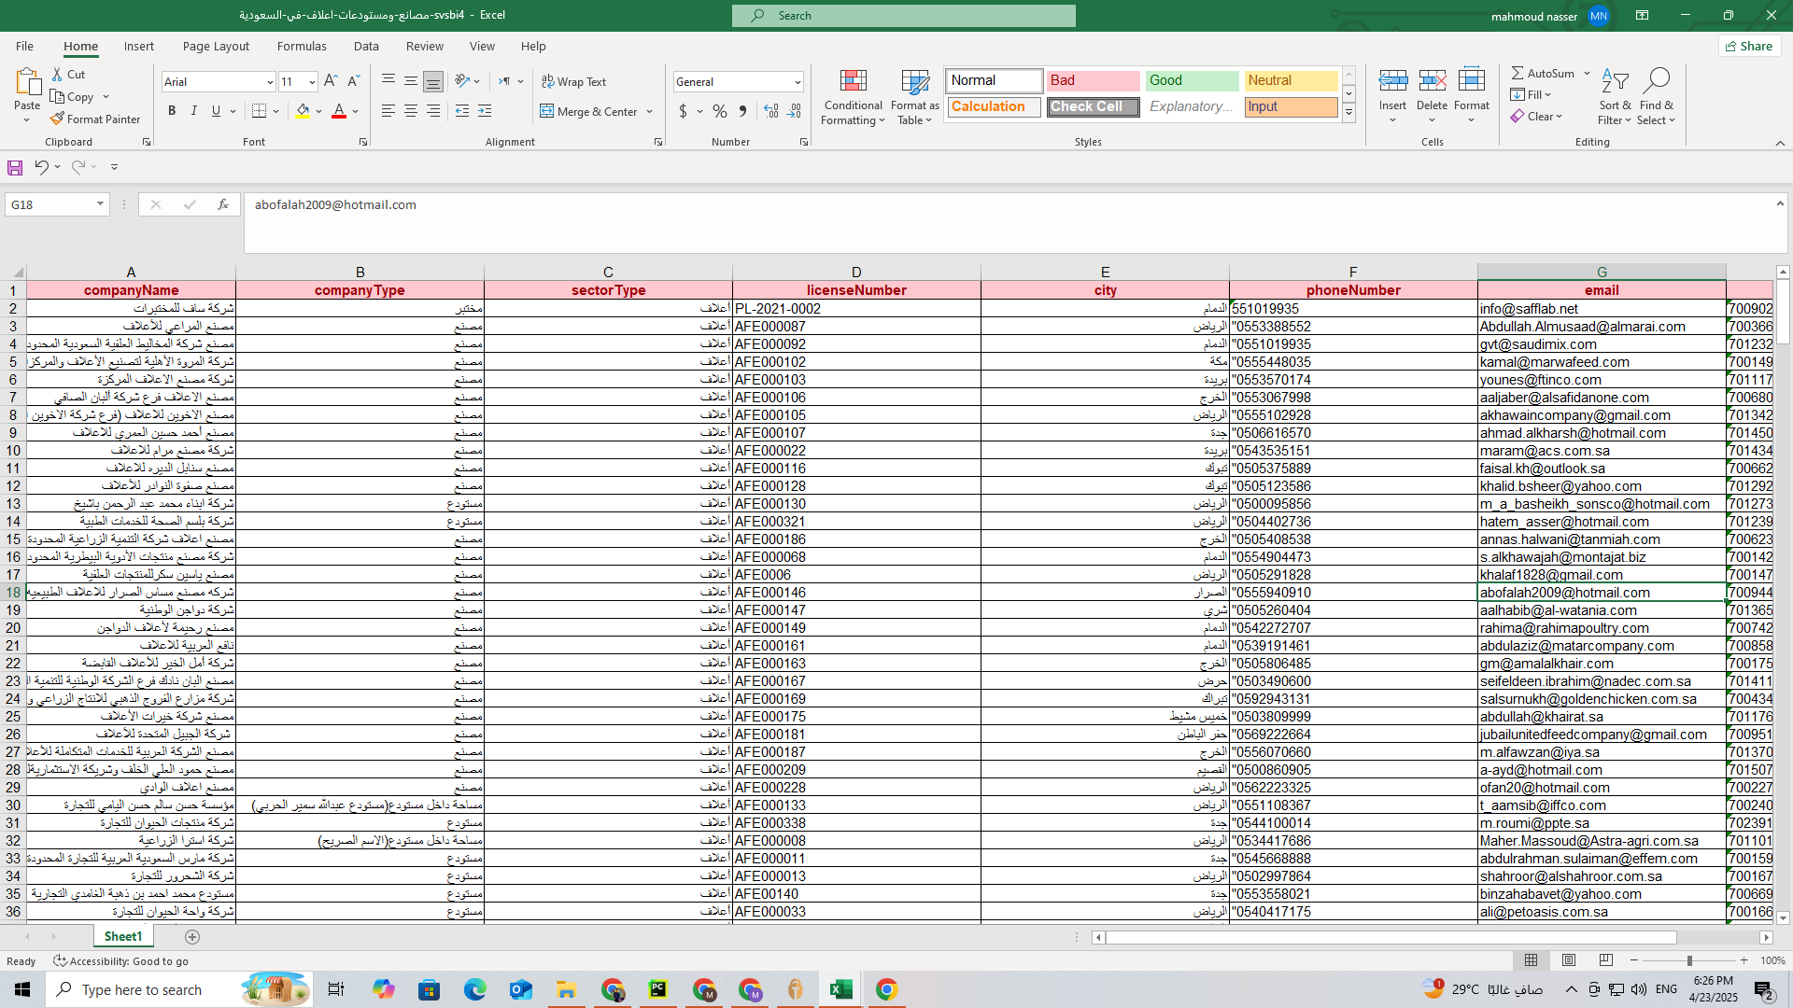Expand the Name Box dropdown arrow
The width and height of the screenshot is (1793, 1008).
point(100,204)
